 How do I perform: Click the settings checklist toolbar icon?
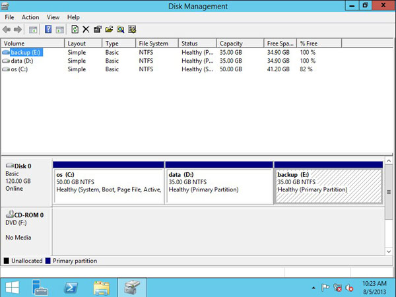click(132, 29)
